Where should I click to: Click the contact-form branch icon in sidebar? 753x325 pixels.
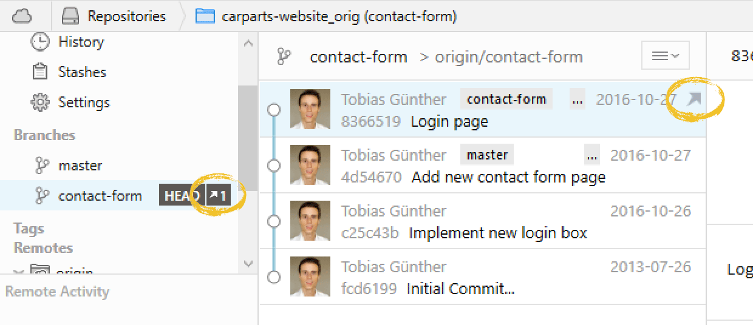pos(42,196)
